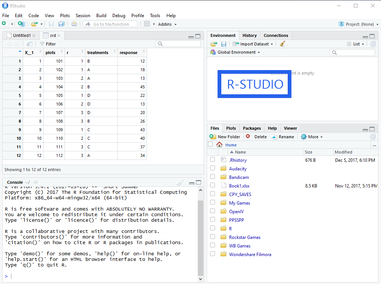
Task: Minimize the source pane
Action: [191, 37]
